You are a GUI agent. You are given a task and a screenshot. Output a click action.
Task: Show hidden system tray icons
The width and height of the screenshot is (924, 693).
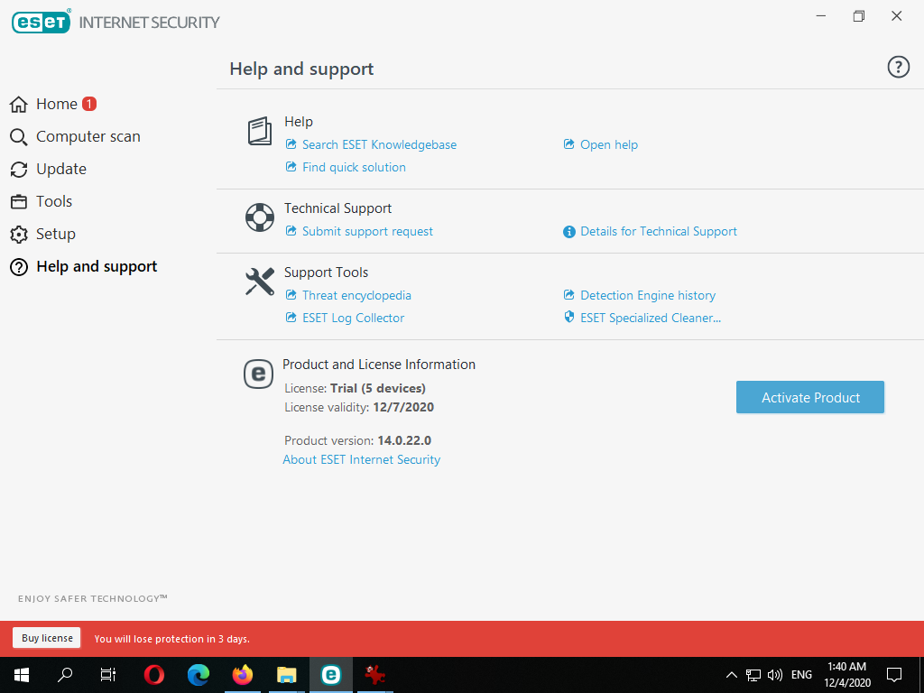coord(731,675)
